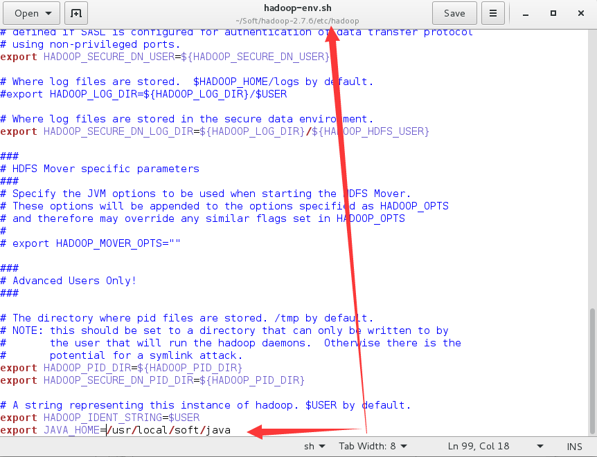Screen dimensions: 597x457
Task: Click '# NOTE: this should be set' comment
Action: click(x=224, y=330)
